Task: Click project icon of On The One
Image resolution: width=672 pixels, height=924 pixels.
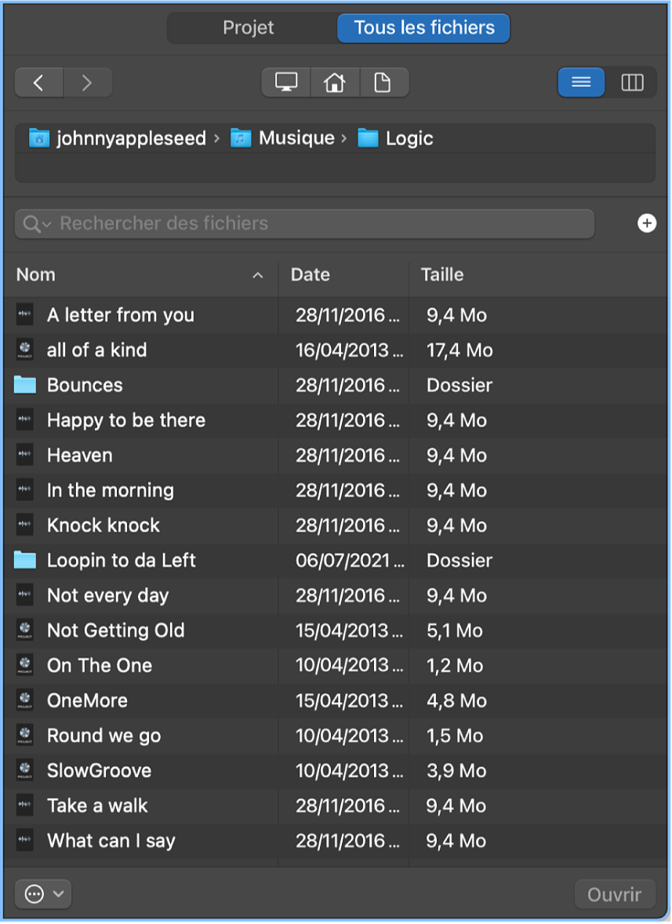Action: [25, 665]
